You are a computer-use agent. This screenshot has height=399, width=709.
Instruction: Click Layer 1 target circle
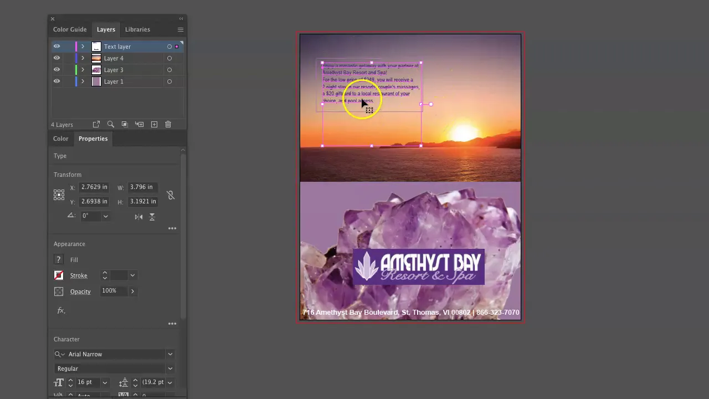pos(169,81)
